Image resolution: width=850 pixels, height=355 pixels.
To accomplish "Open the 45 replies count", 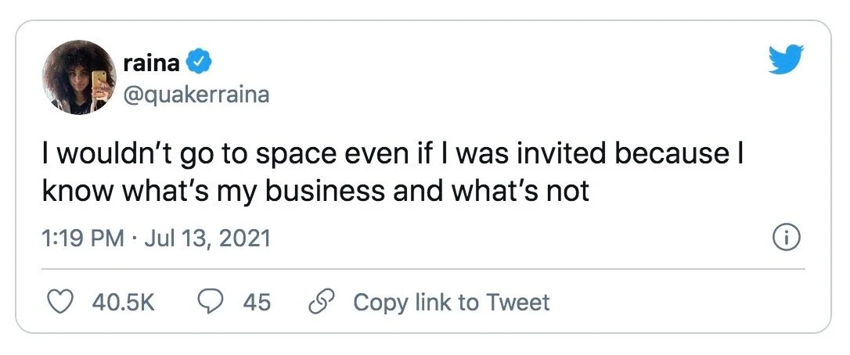I will [x=257, y=303].
